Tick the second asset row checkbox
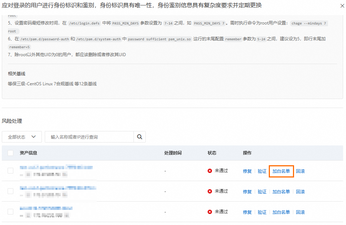The height and width of the screenshot is (225, 346). pyautogui.click(x=10, y=191)
